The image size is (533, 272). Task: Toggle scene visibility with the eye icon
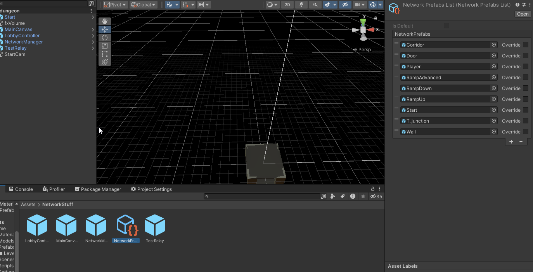[344, 4]
